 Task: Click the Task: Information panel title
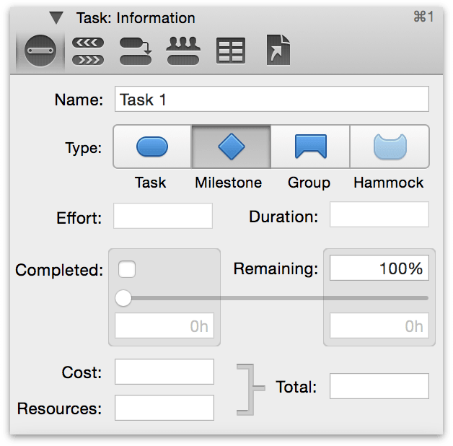(136, 18)
